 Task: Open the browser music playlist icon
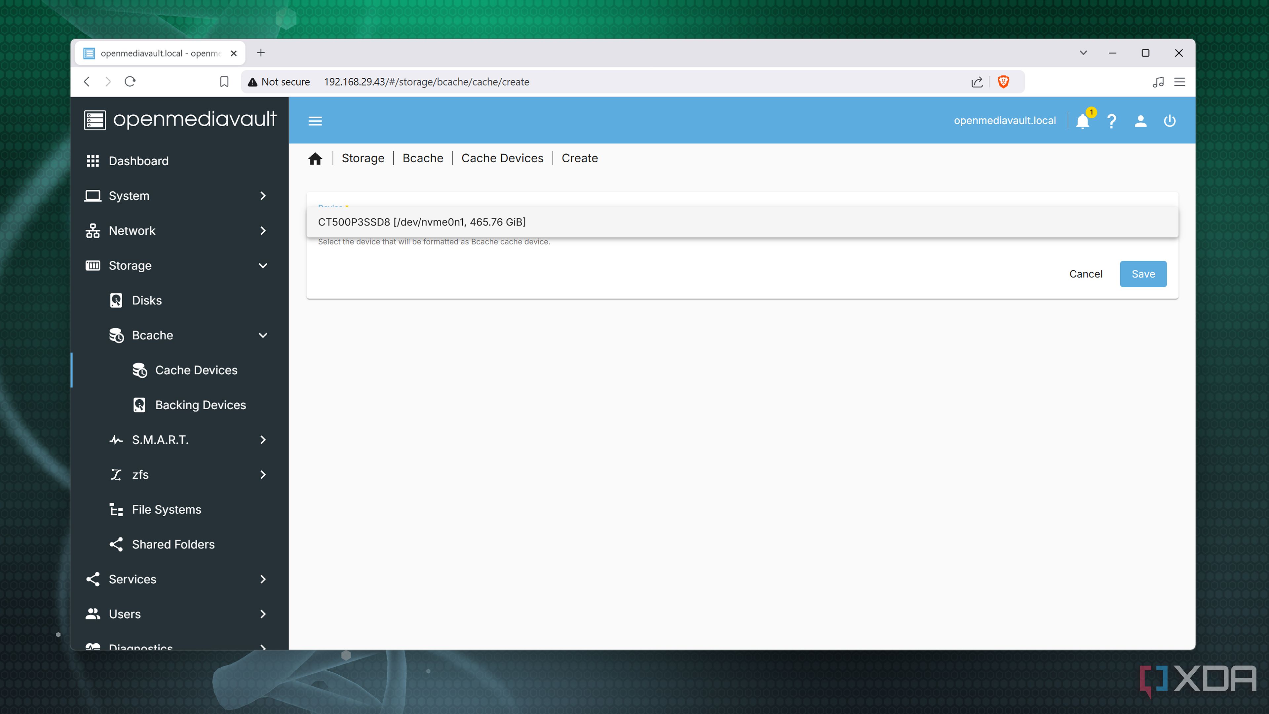[x=1158, y=82]
